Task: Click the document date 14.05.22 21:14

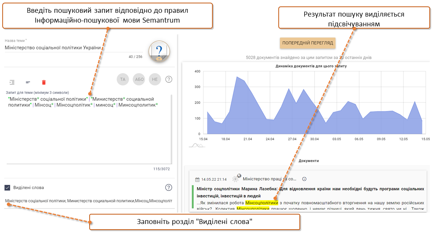Action: pyautogui.click(x=214, y=180)
